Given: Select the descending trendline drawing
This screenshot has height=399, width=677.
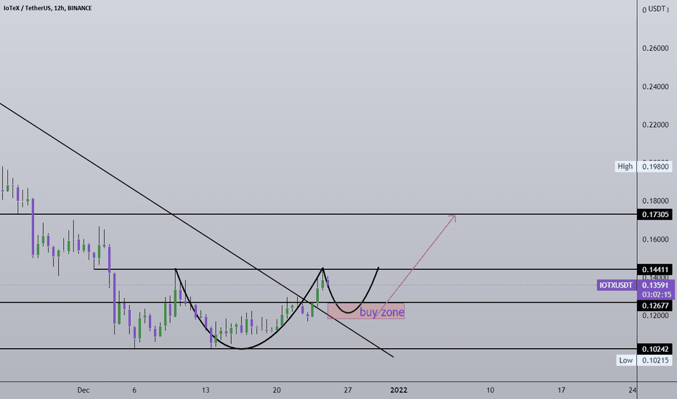Looking at the screenshot, I should point(196,230).
